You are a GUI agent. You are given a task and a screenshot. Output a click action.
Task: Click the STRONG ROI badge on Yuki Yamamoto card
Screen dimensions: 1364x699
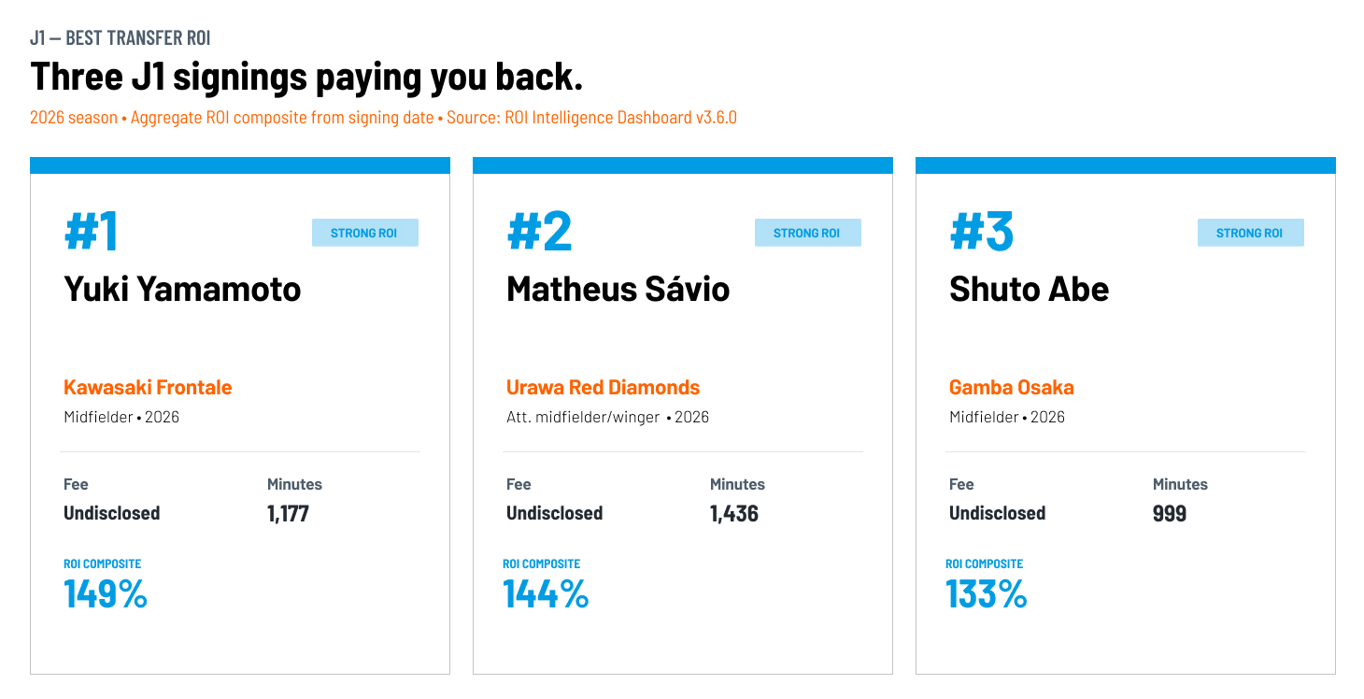click(x=365, y=233)
